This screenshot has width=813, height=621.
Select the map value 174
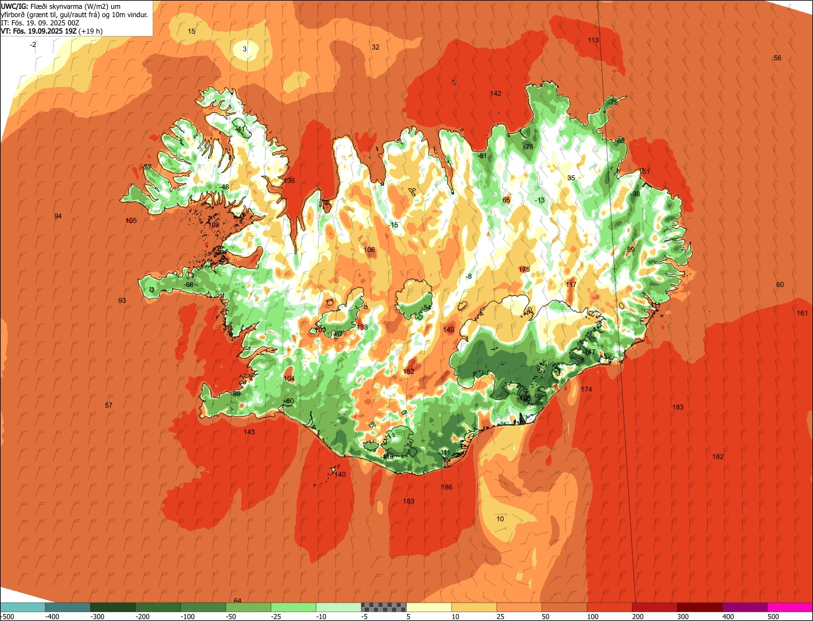pos(586,390)
